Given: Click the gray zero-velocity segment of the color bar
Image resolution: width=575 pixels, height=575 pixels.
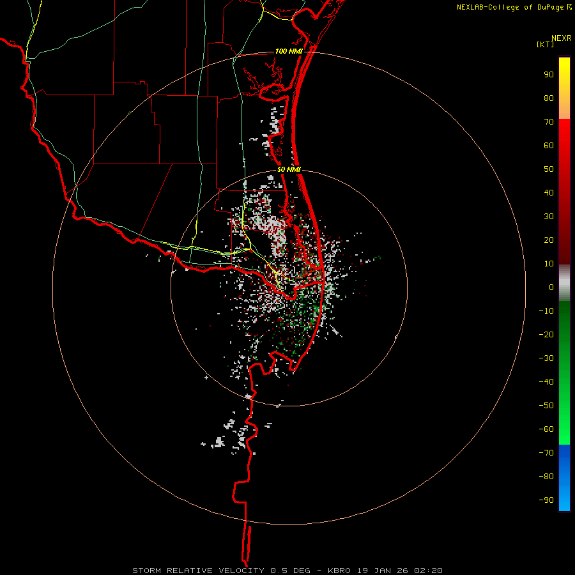Looking at the screenshot, I should pyautogui.click(x=564, y=283).
